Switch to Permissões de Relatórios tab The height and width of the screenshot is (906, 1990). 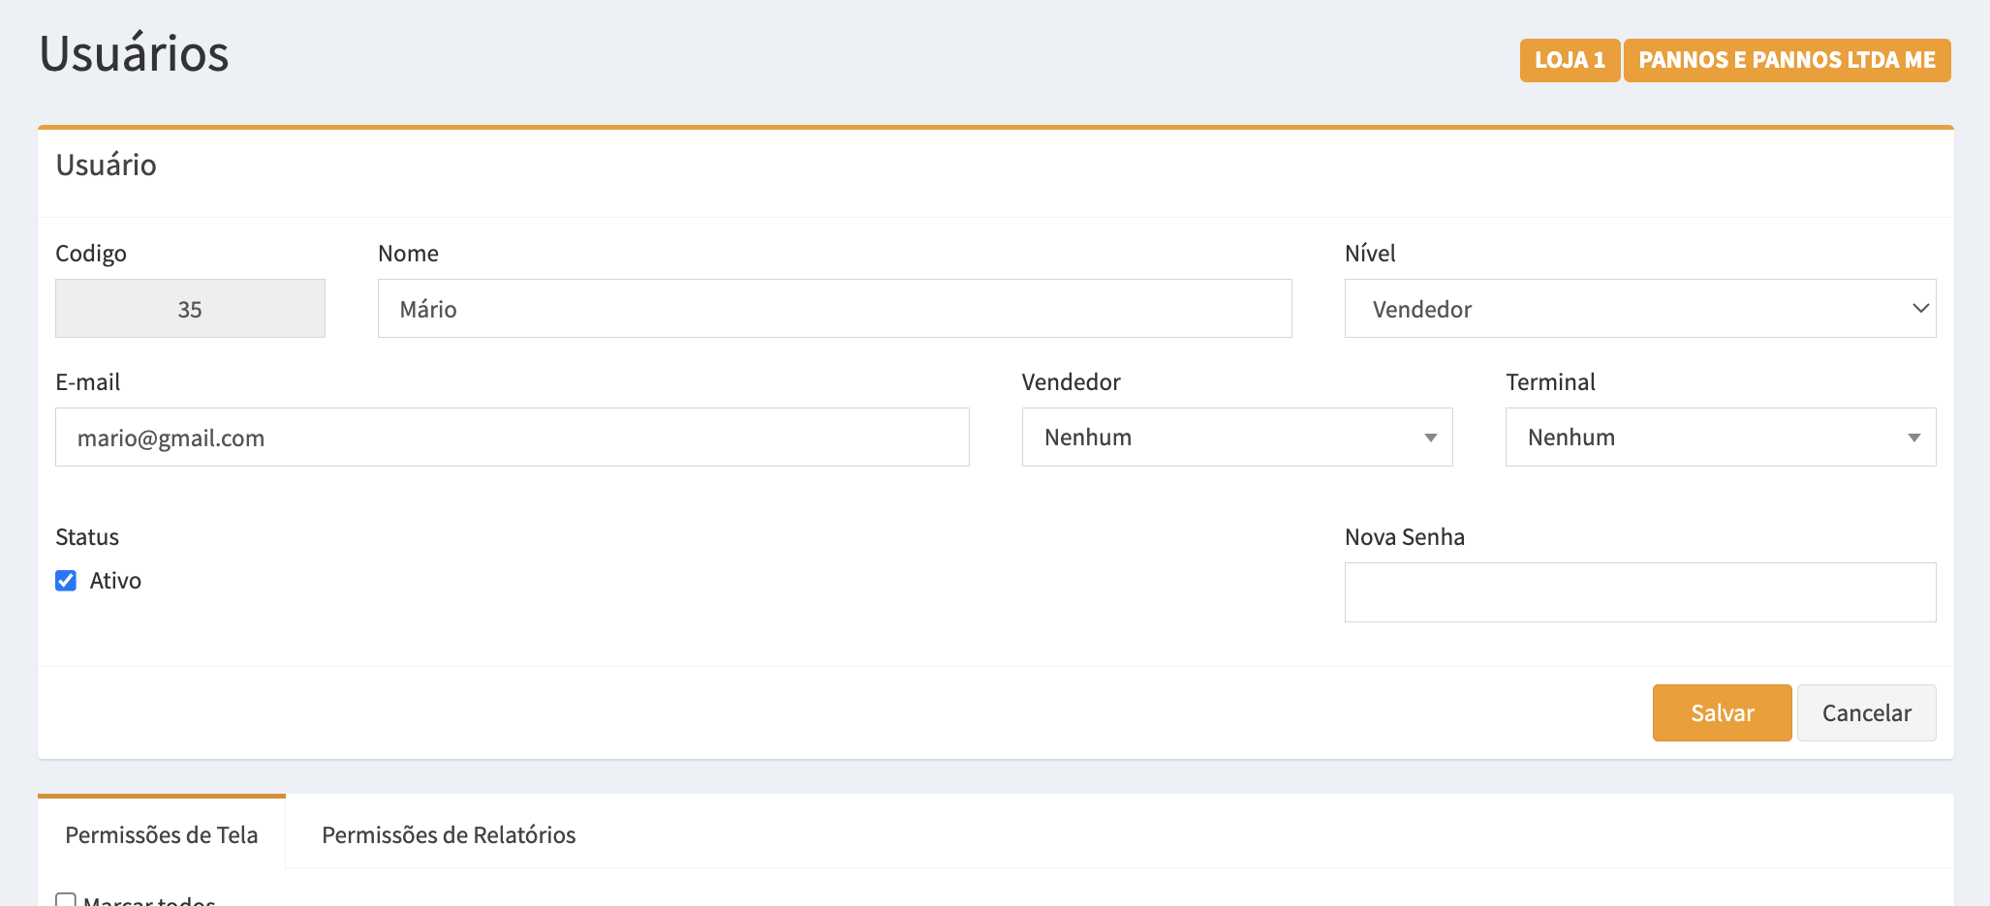click(449, 834)
